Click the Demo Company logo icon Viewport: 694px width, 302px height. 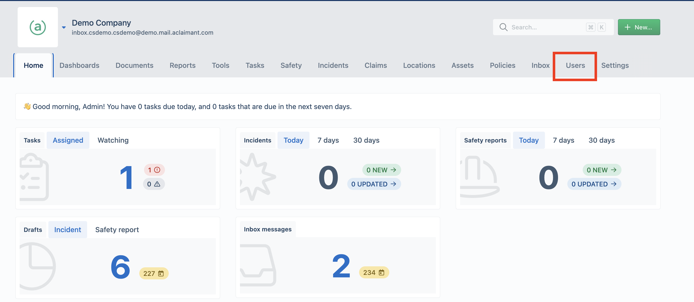pos(38,27)
